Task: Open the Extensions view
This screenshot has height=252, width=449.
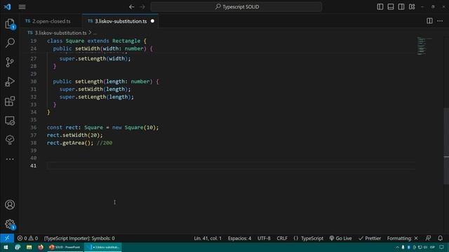Action: pyautogui.click(x=10, y=101)
